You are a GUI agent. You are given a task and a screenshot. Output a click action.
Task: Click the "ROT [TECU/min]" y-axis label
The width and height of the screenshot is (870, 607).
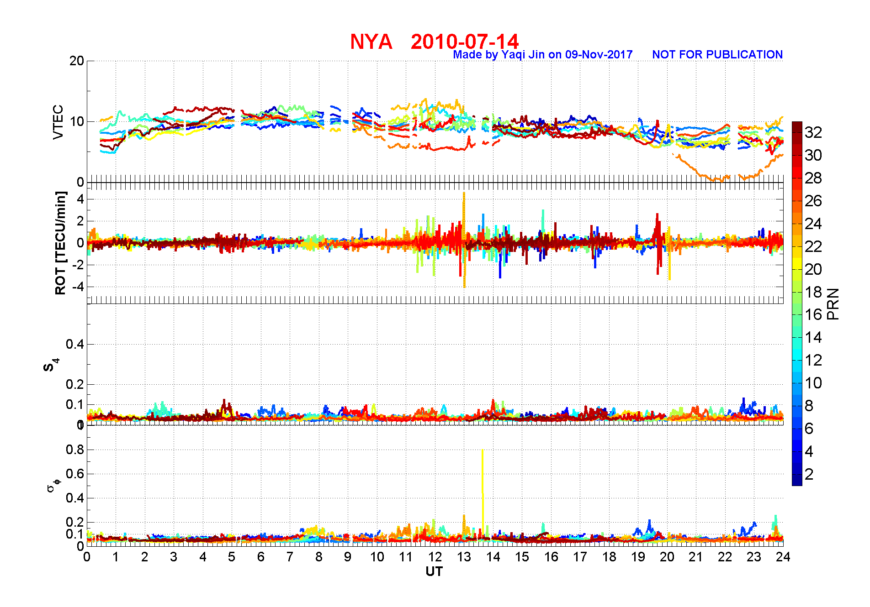coord(60,243)
